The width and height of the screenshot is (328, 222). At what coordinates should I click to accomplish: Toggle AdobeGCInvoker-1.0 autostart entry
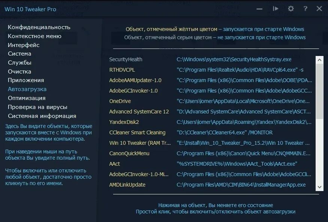(133, 91)
